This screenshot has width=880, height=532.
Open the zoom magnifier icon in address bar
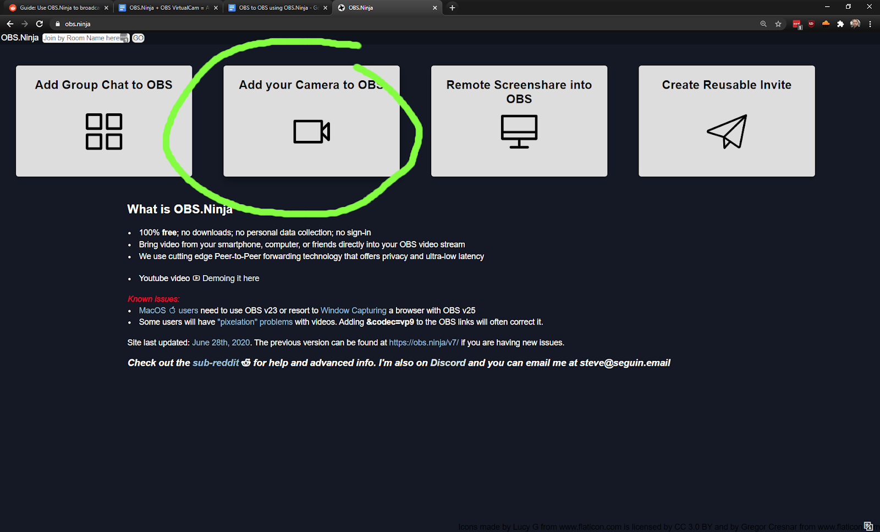(763, 24)
